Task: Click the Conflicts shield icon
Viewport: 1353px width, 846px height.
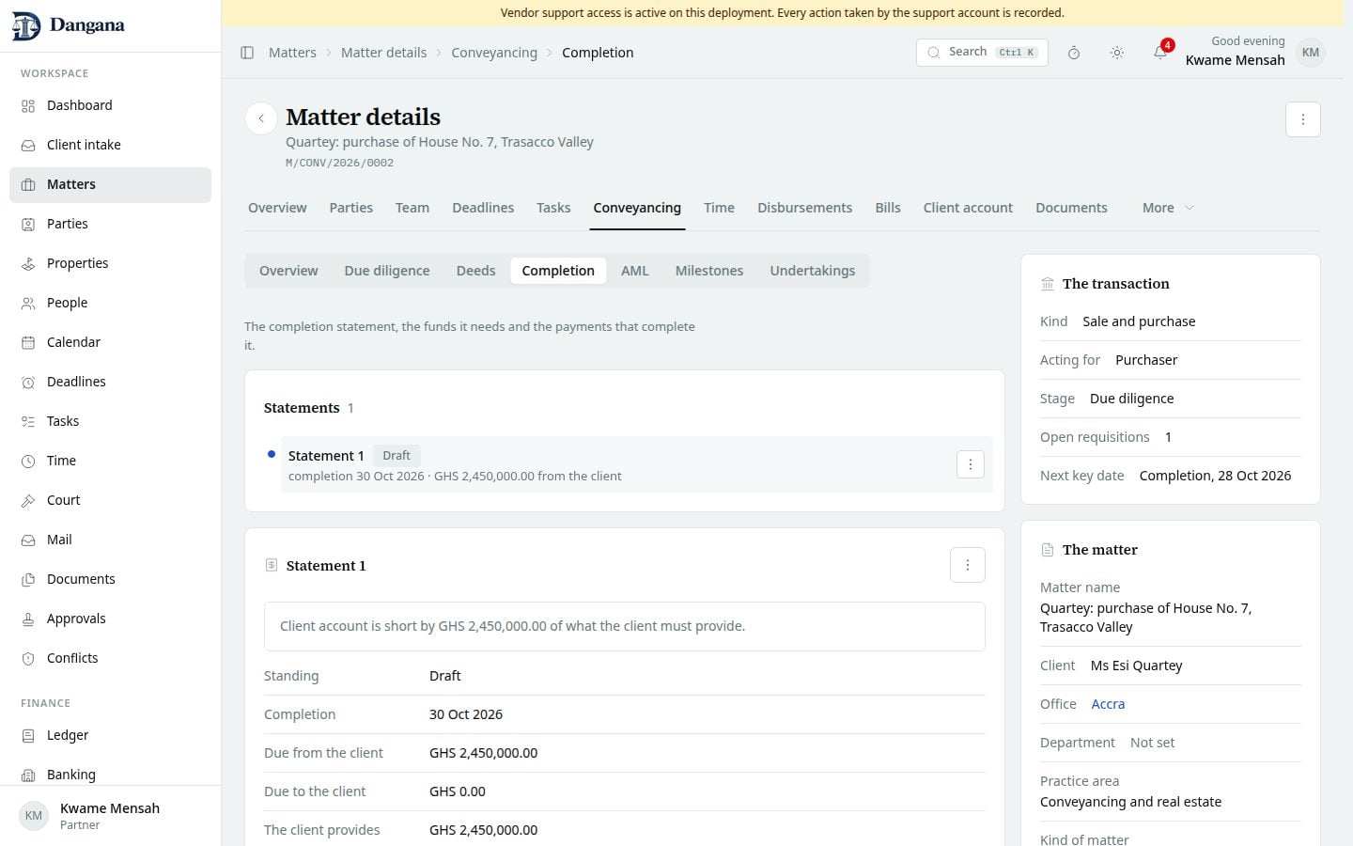Action: pyautogui.click(x=28, y=658)
